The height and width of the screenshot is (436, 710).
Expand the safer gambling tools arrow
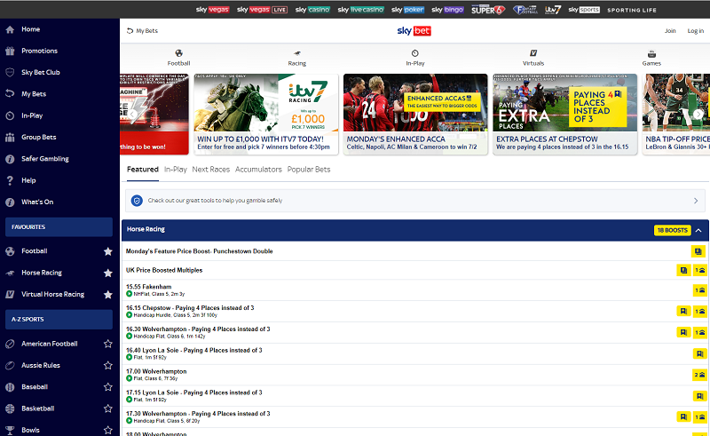(696, 201)
